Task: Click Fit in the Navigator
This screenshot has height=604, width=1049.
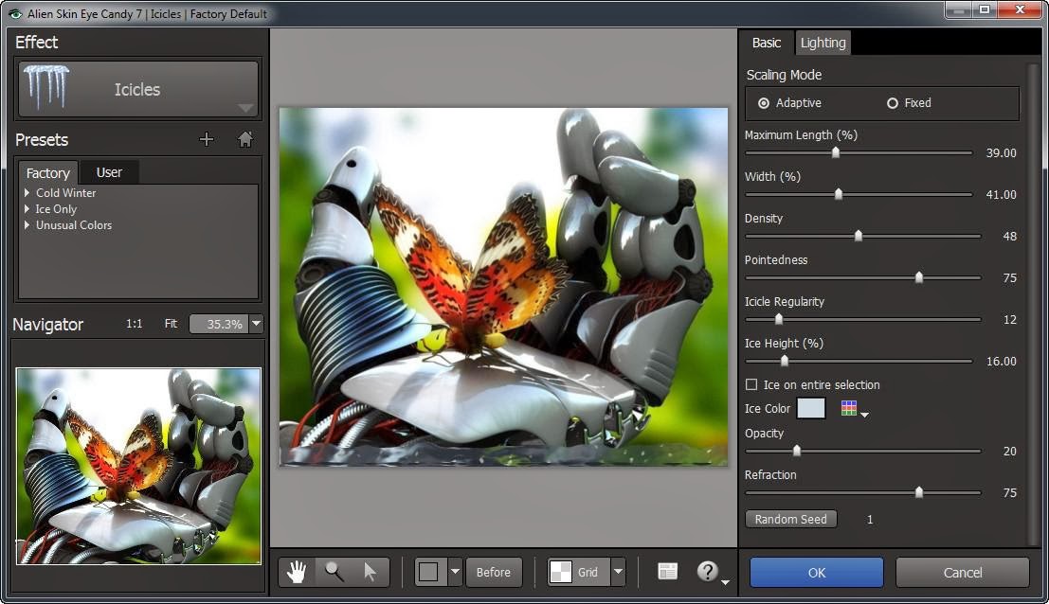Action: point(171,324)
